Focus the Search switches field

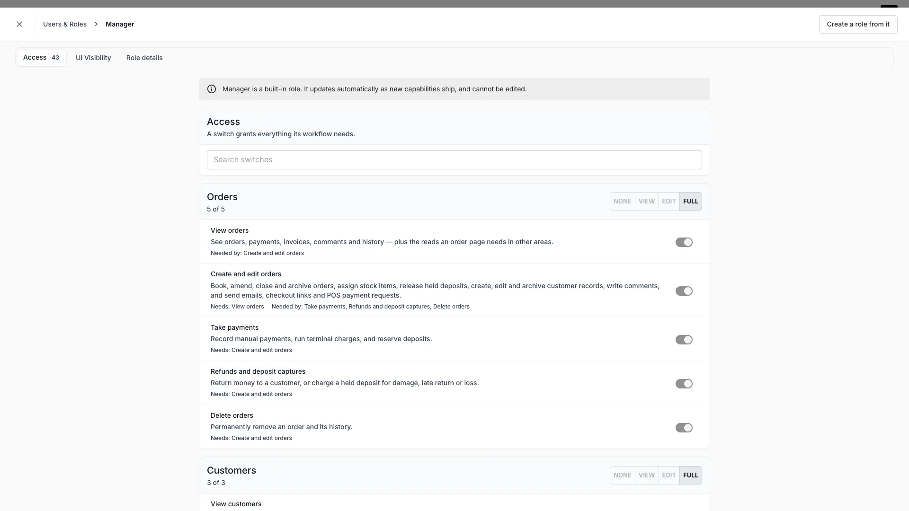(x=454, y=160)
